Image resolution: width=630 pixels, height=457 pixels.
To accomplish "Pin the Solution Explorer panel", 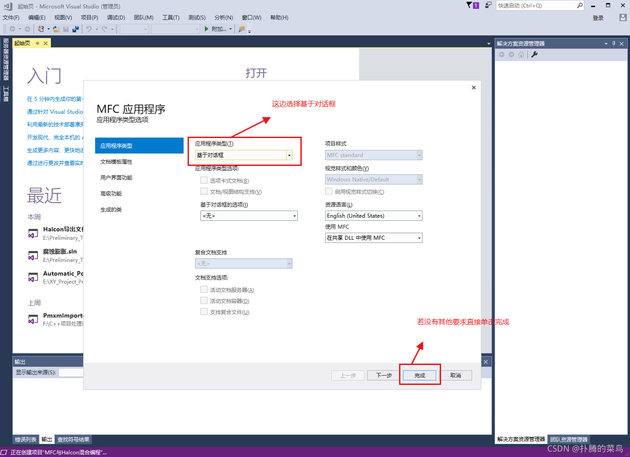I will tap(614, 43).
